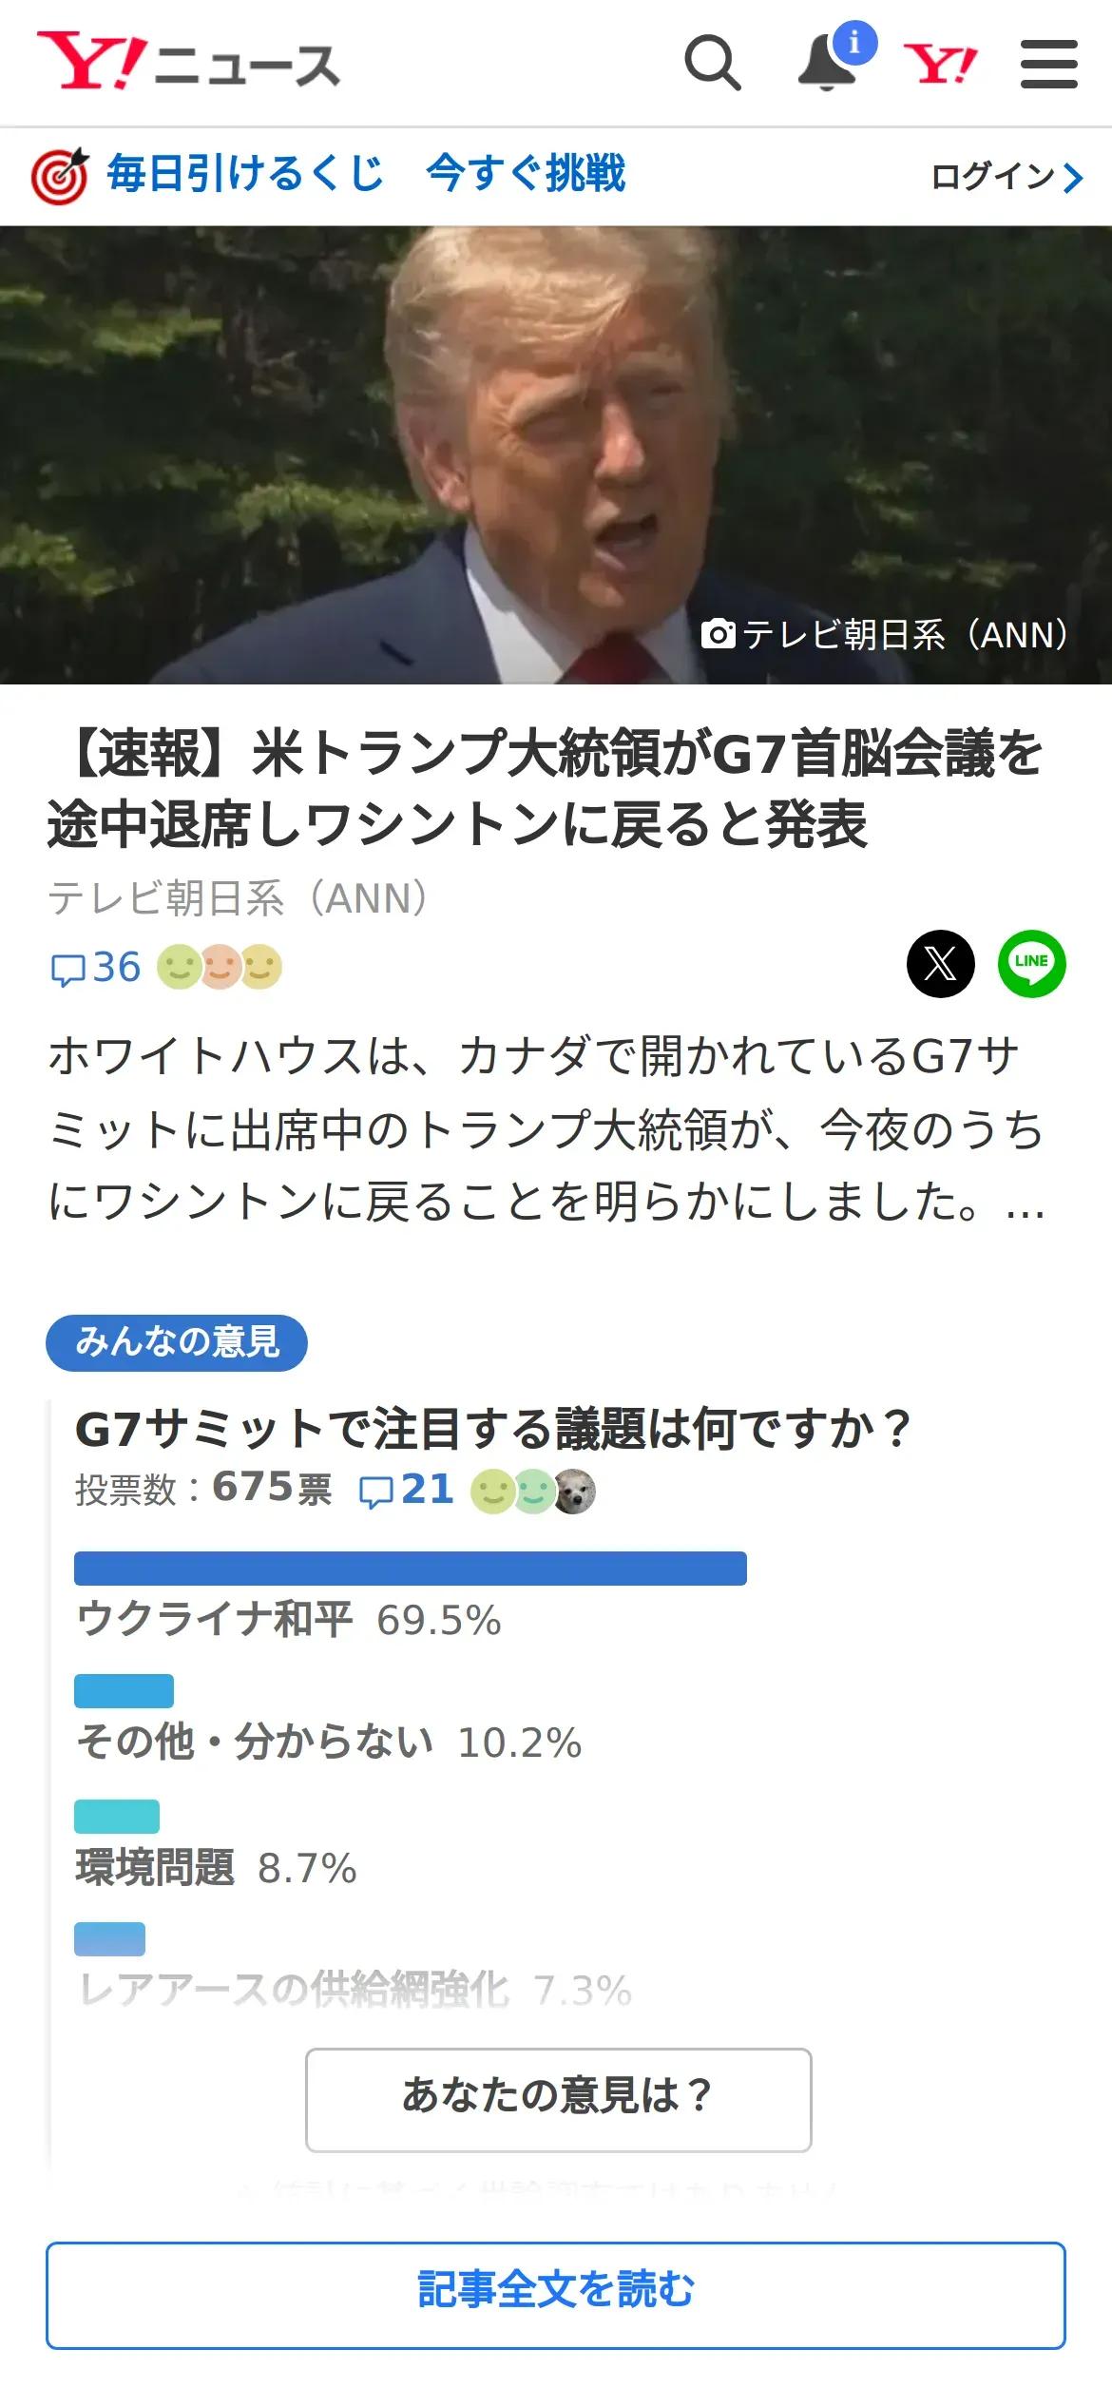Image resolution: width=1112 pixels, height=2407 pixels.
Task: Share article on LINE
Action: [x=1031, y=963]
